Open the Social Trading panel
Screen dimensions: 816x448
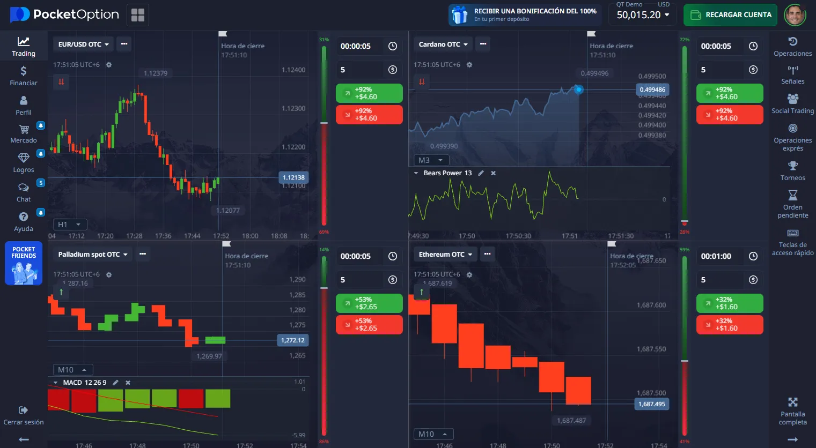[792, 104]
